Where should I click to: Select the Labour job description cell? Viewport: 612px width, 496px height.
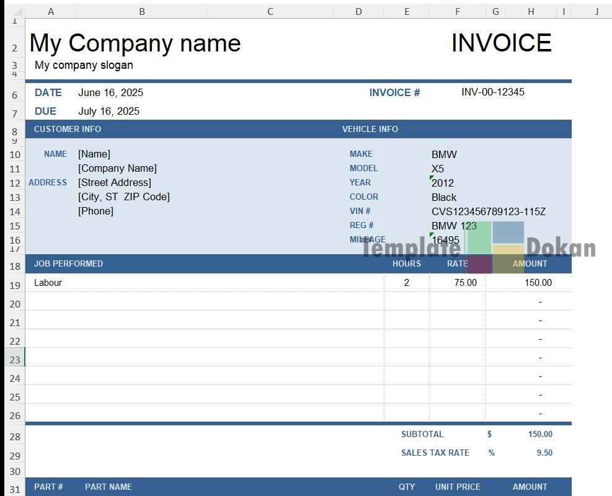click(x=48, y=282)
